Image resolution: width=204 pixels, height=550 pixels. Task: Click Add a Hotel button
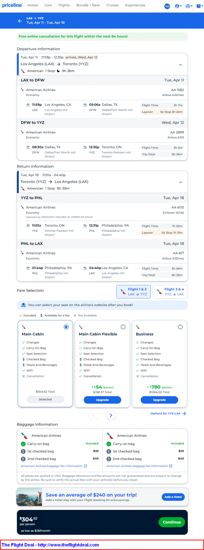pyautogui.click(x=173, y=497)
